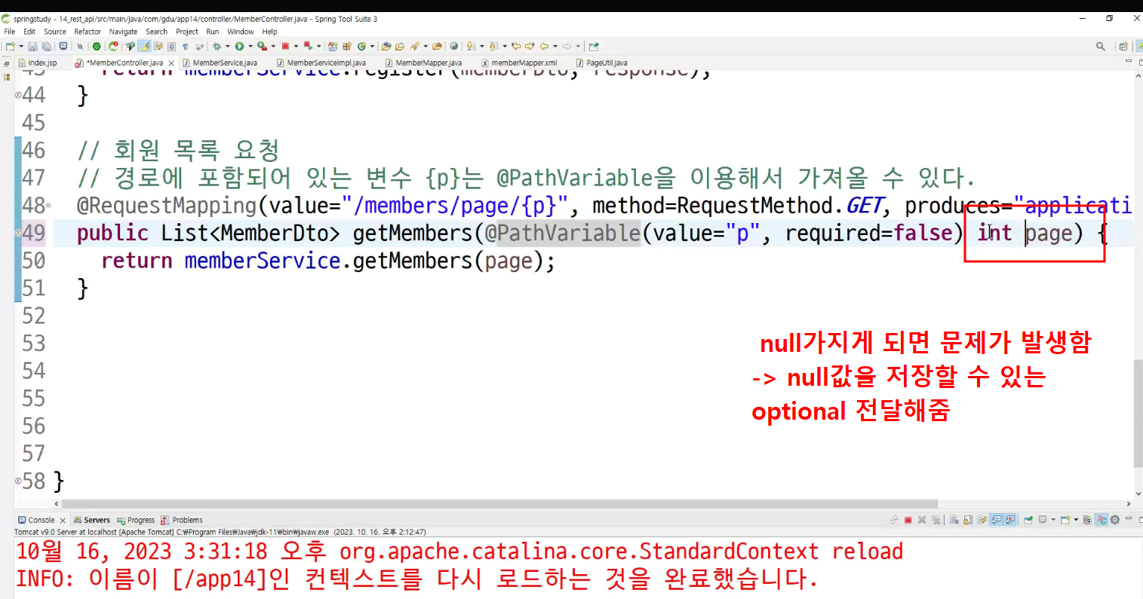Open the Refactor menu
This screenshot has height=599, width=1143.
tap(88, 32)
